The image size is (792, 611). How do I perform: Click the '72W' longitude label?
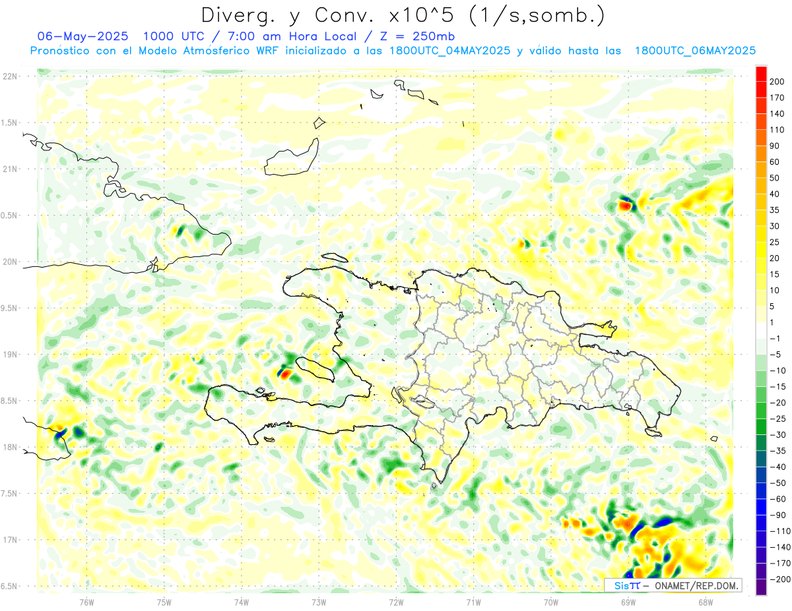396,602
